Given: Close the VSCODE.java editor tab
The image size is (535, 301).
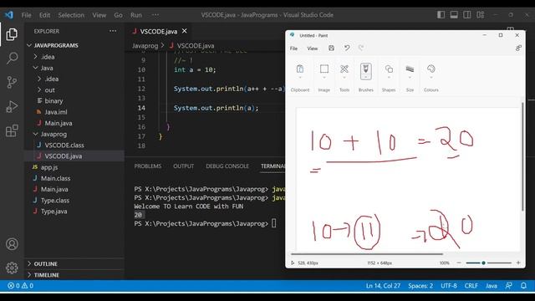Looking at the screenshot, I should point(185,31).
